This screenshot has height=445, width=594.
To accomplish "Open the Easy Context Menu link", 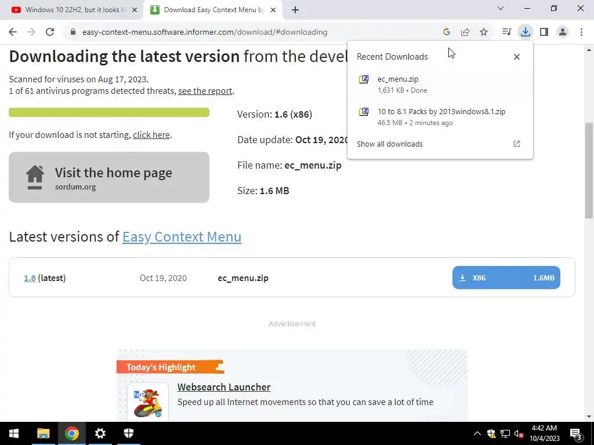I will (182, 237).
